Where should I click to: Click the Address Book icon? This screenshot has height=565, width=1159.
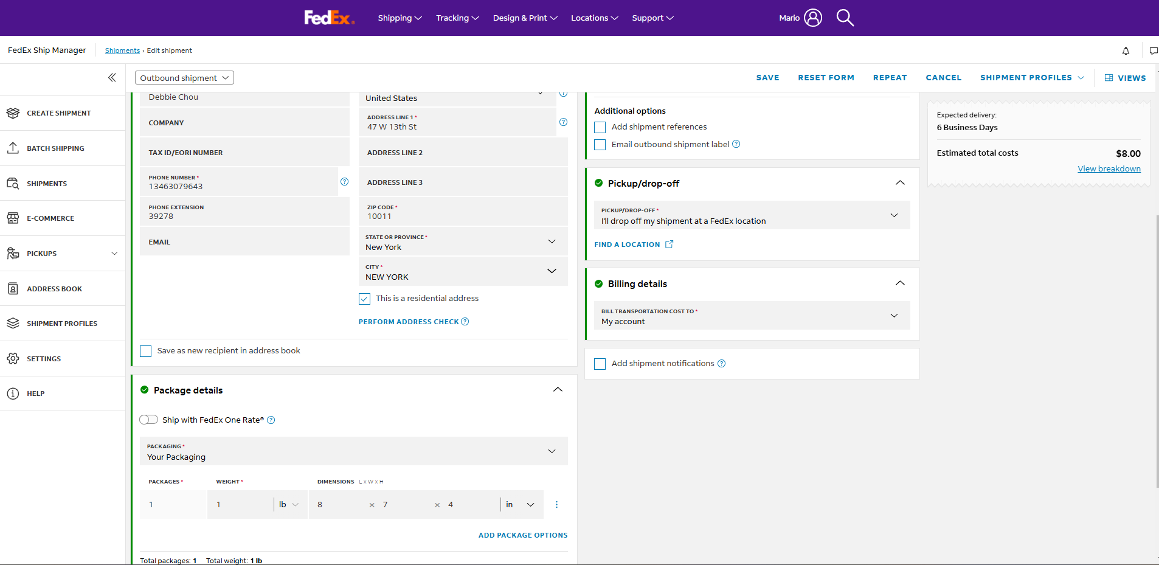[13, 288]
